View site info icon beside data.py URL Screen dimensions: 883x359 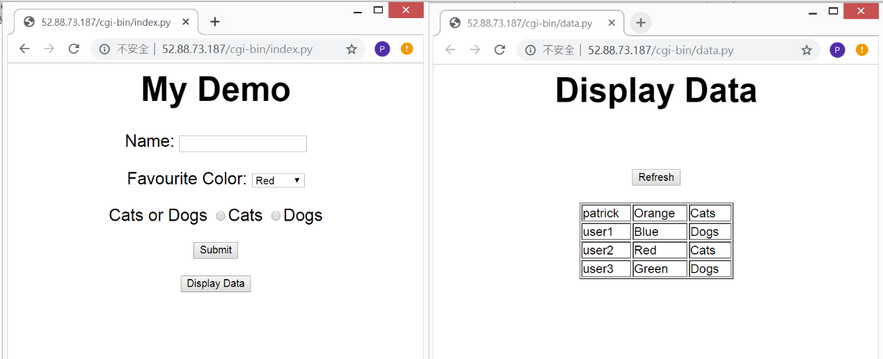click(531, 49)
